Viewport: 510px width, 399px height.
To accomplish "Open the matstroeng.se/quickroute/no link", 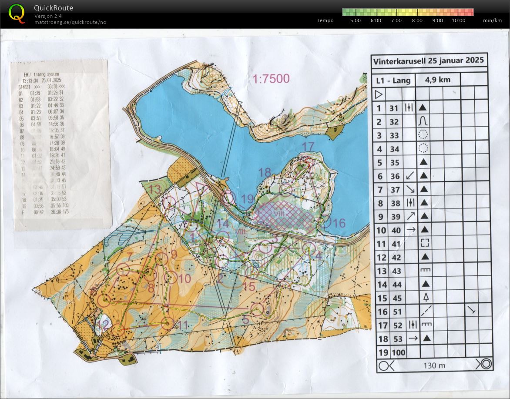I will [x=70, y=22].
